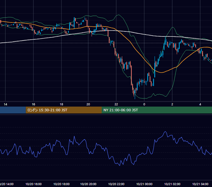Click the 4 hour label on time axis
This screenshot has height=187, width=212.
click(x=200, y=104)
